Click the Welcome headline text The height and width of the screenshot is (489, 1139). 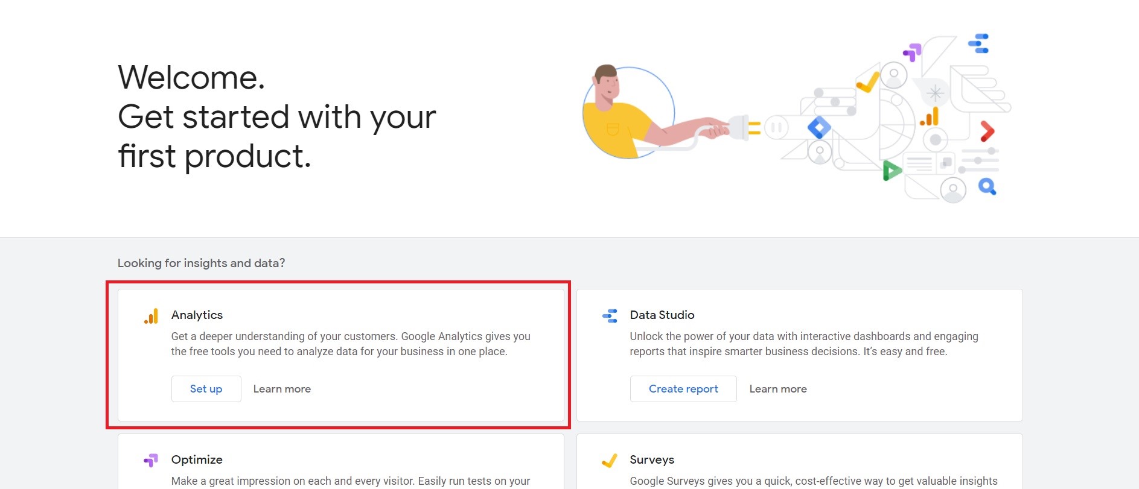click(276, 116)
